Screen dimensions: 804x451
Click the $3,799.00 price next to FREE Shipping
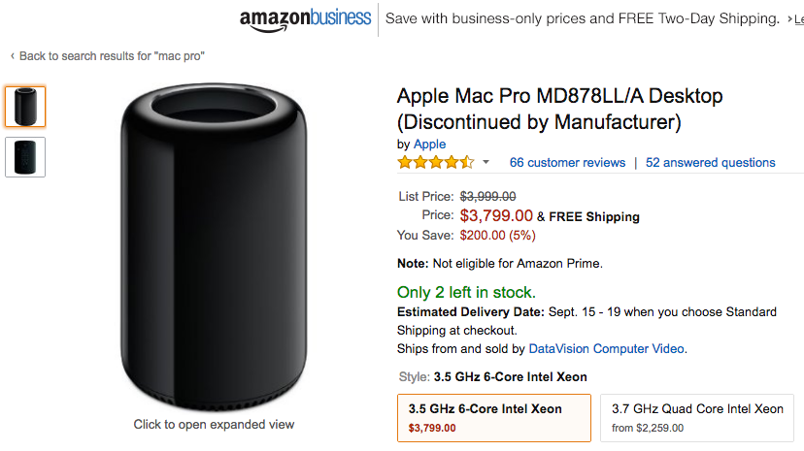pos(495,215)
